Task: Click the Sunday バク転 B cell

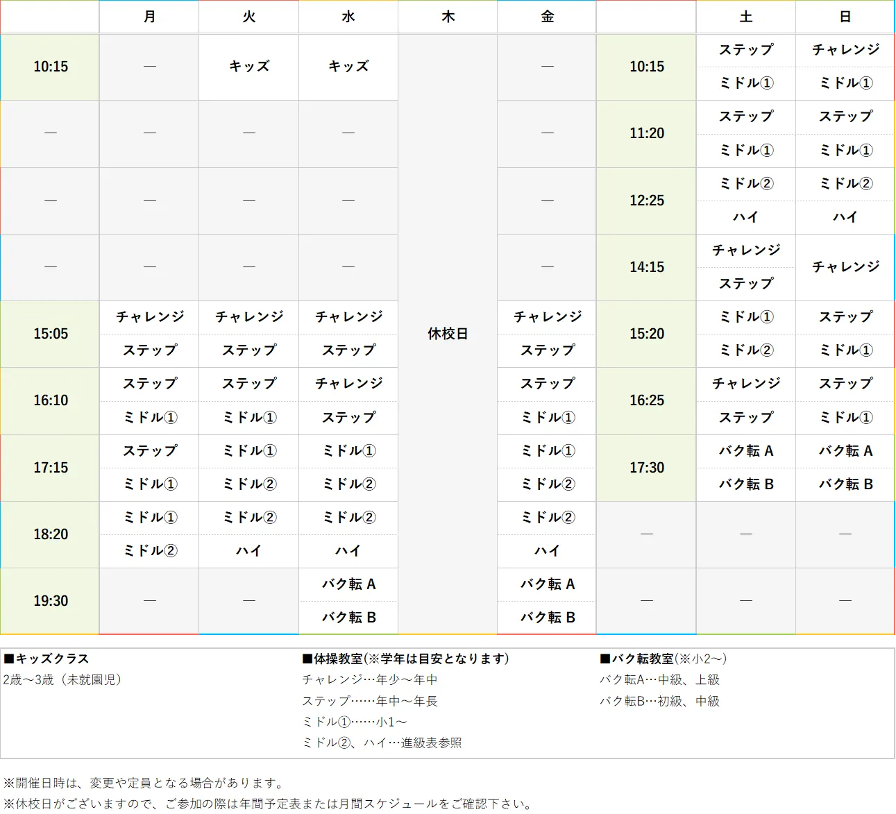Action: (845, 484)
